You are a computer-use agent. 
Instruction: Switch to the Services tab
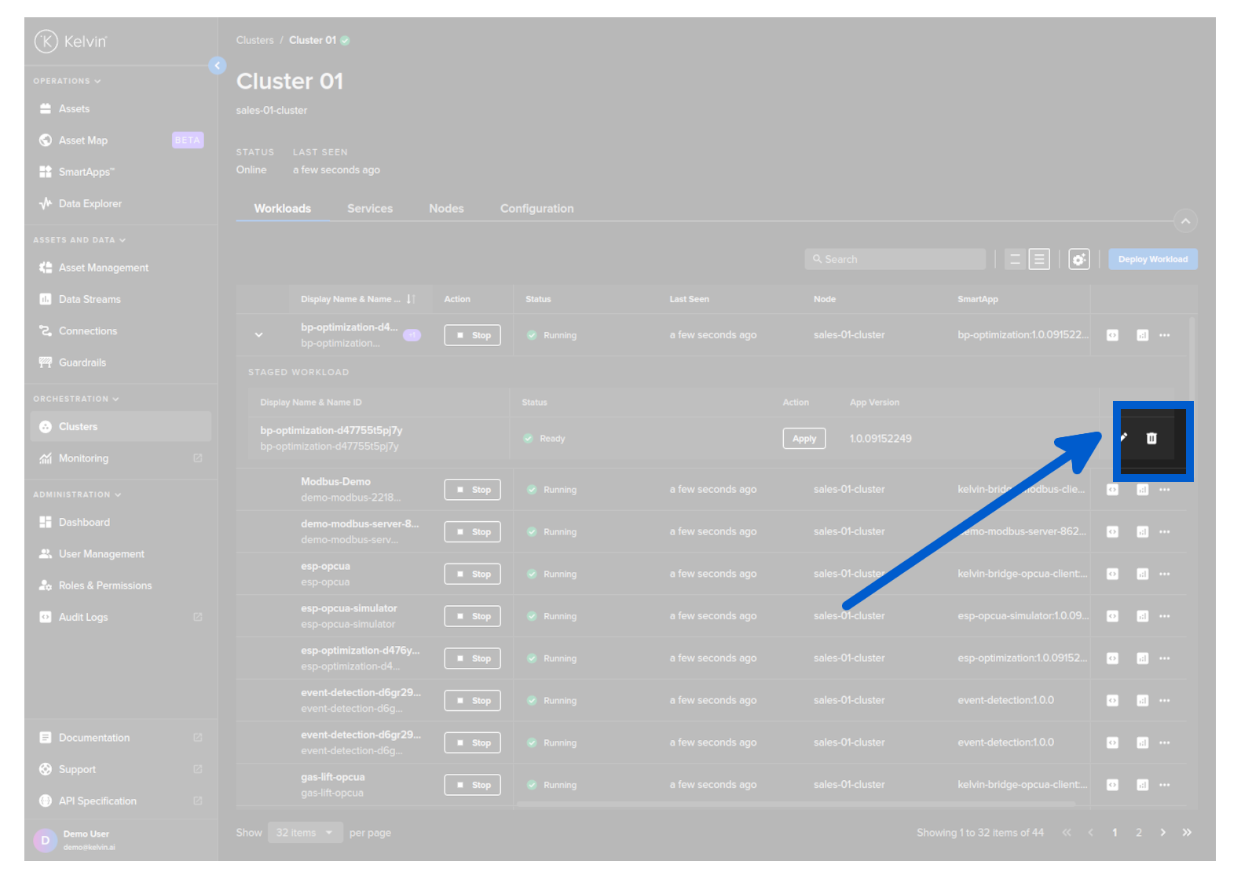click(369, 209)
